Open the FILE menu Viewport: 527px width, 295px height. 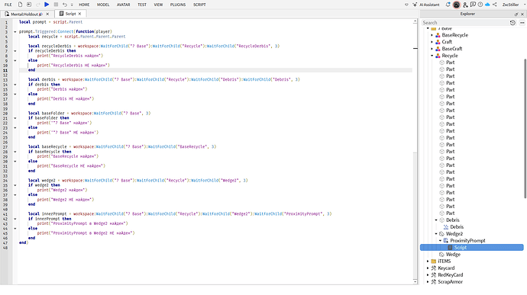pos(8,5)
